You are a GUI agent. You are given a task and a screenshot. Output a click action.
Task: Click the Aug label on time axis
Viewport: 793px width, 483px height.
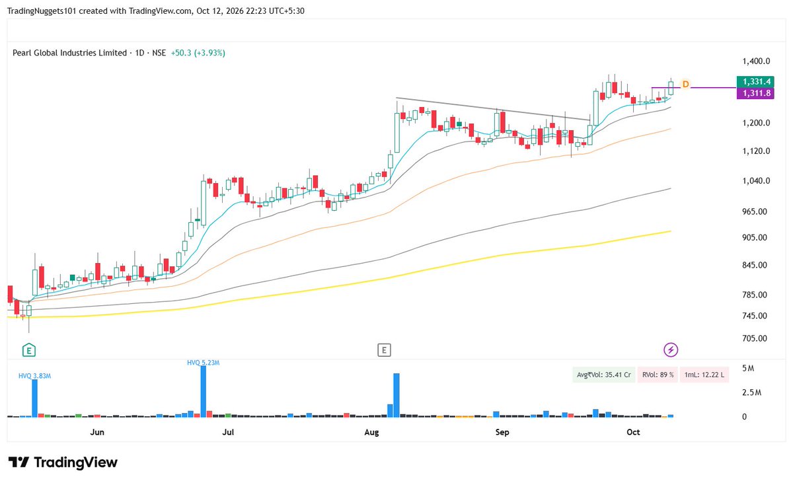(371, 432)
